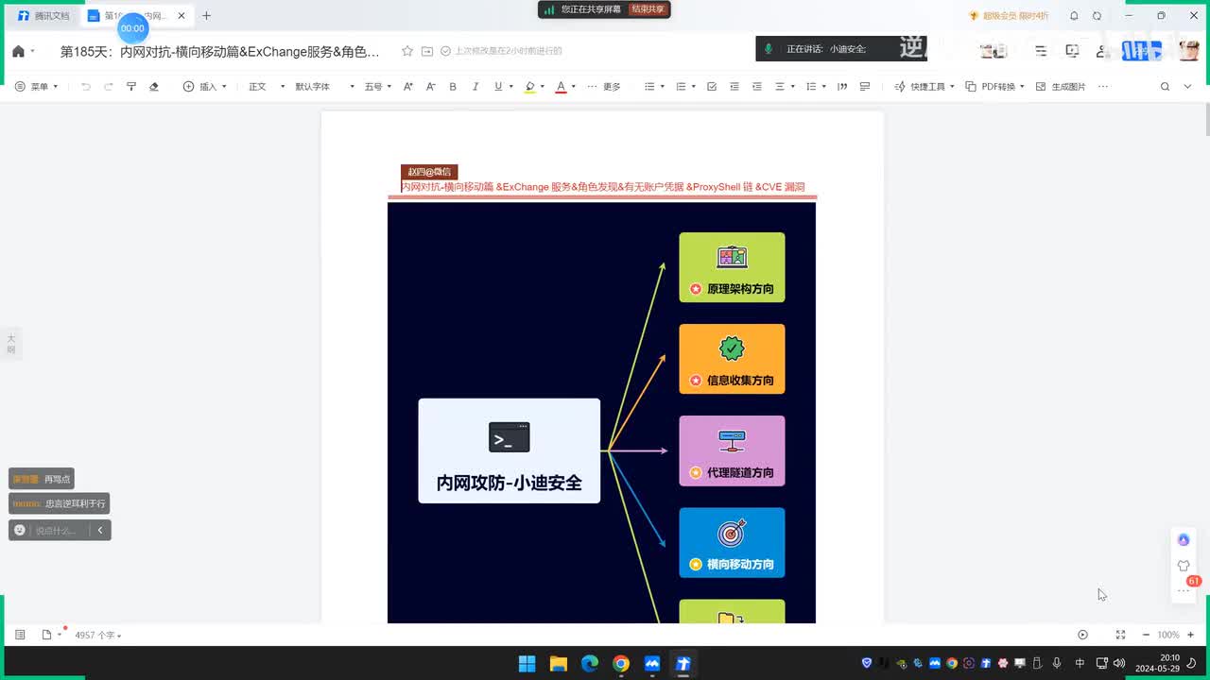Zoom in with the plus button

click(x=1190, y=635)
